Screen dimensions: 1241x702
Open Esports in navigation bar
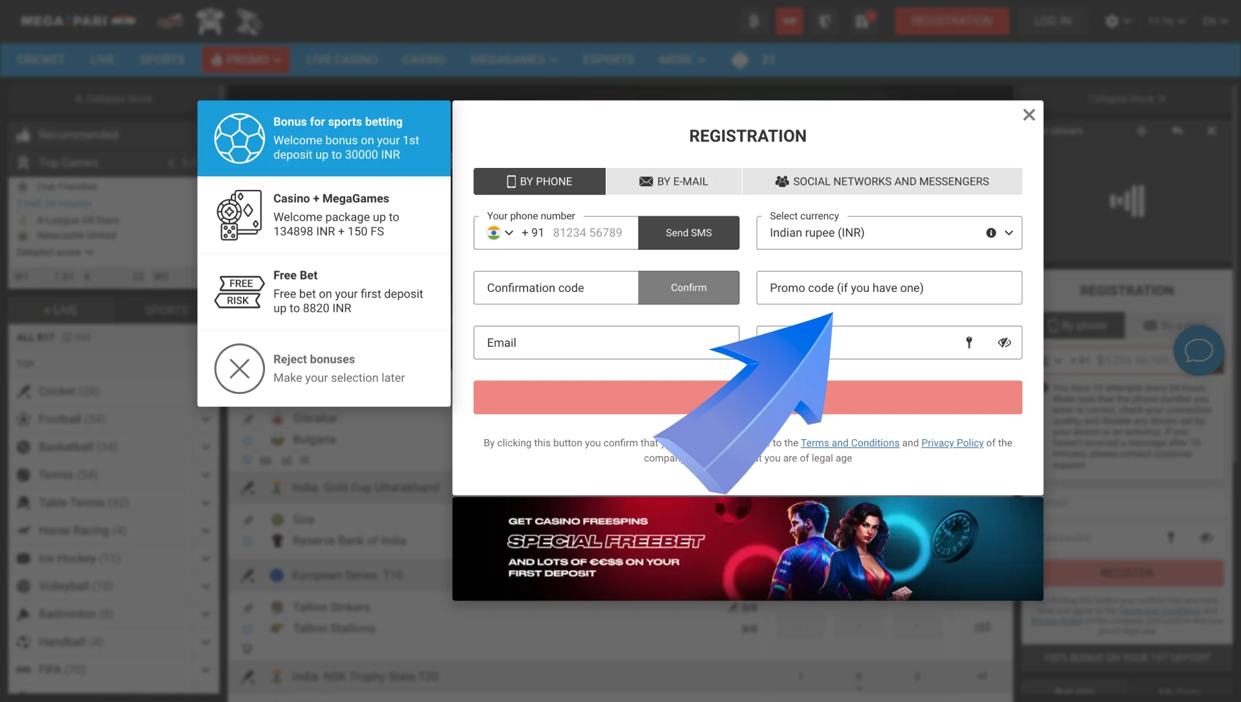pos(608,59)
